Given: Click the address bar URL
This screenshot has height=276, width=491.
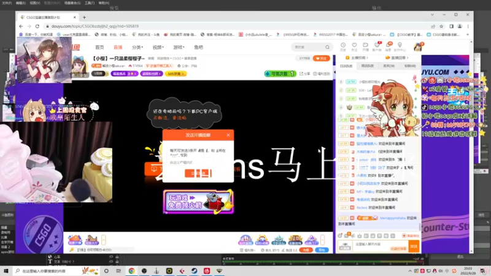Looking at the screenshot, I should coord(95,26).
